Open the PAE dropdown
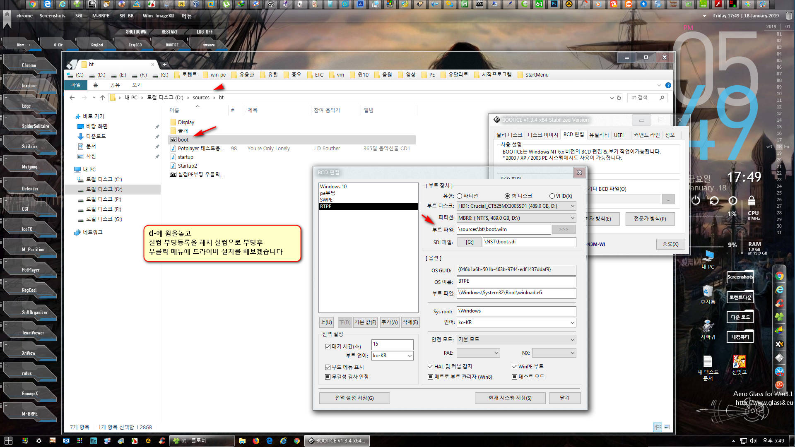The image size is (795, 447). pos(478,353)
